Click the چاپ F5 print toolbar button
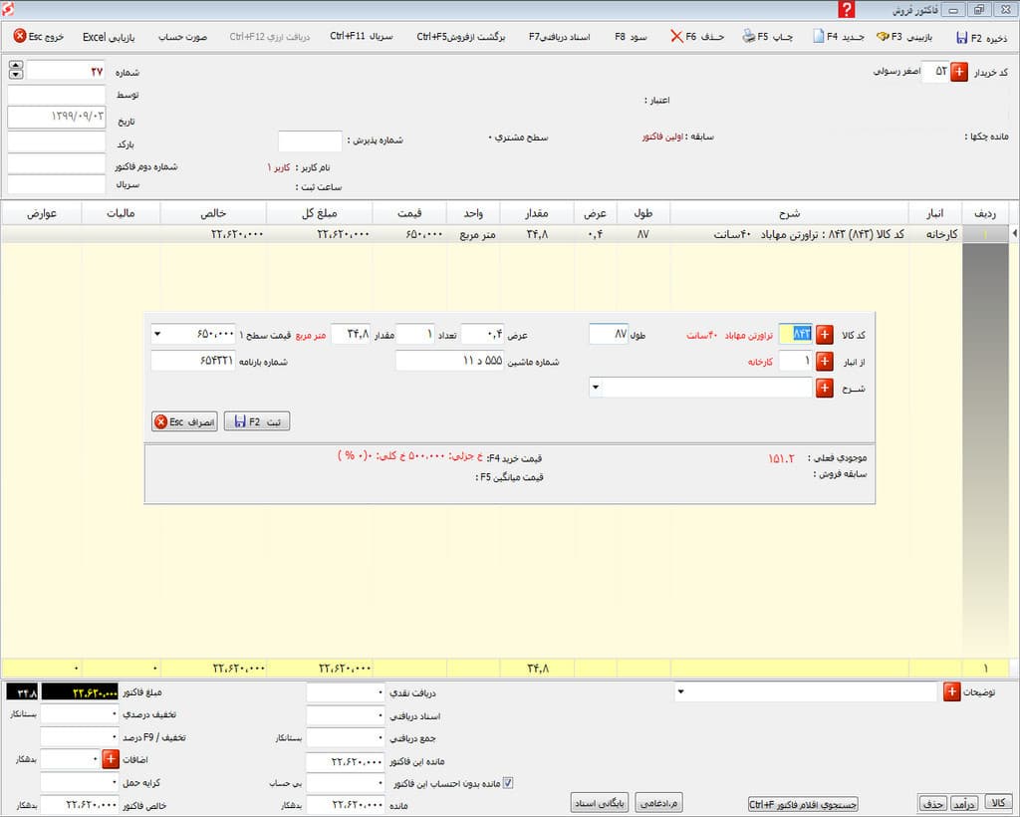Viewport: 1020px width, 817px height. pos(768,37)
